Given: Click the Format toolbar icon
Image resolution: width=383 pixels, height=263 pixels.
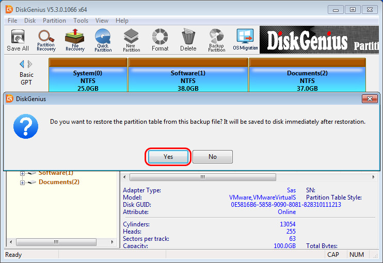Looking at the screenshot, I should tap(160, 40).
